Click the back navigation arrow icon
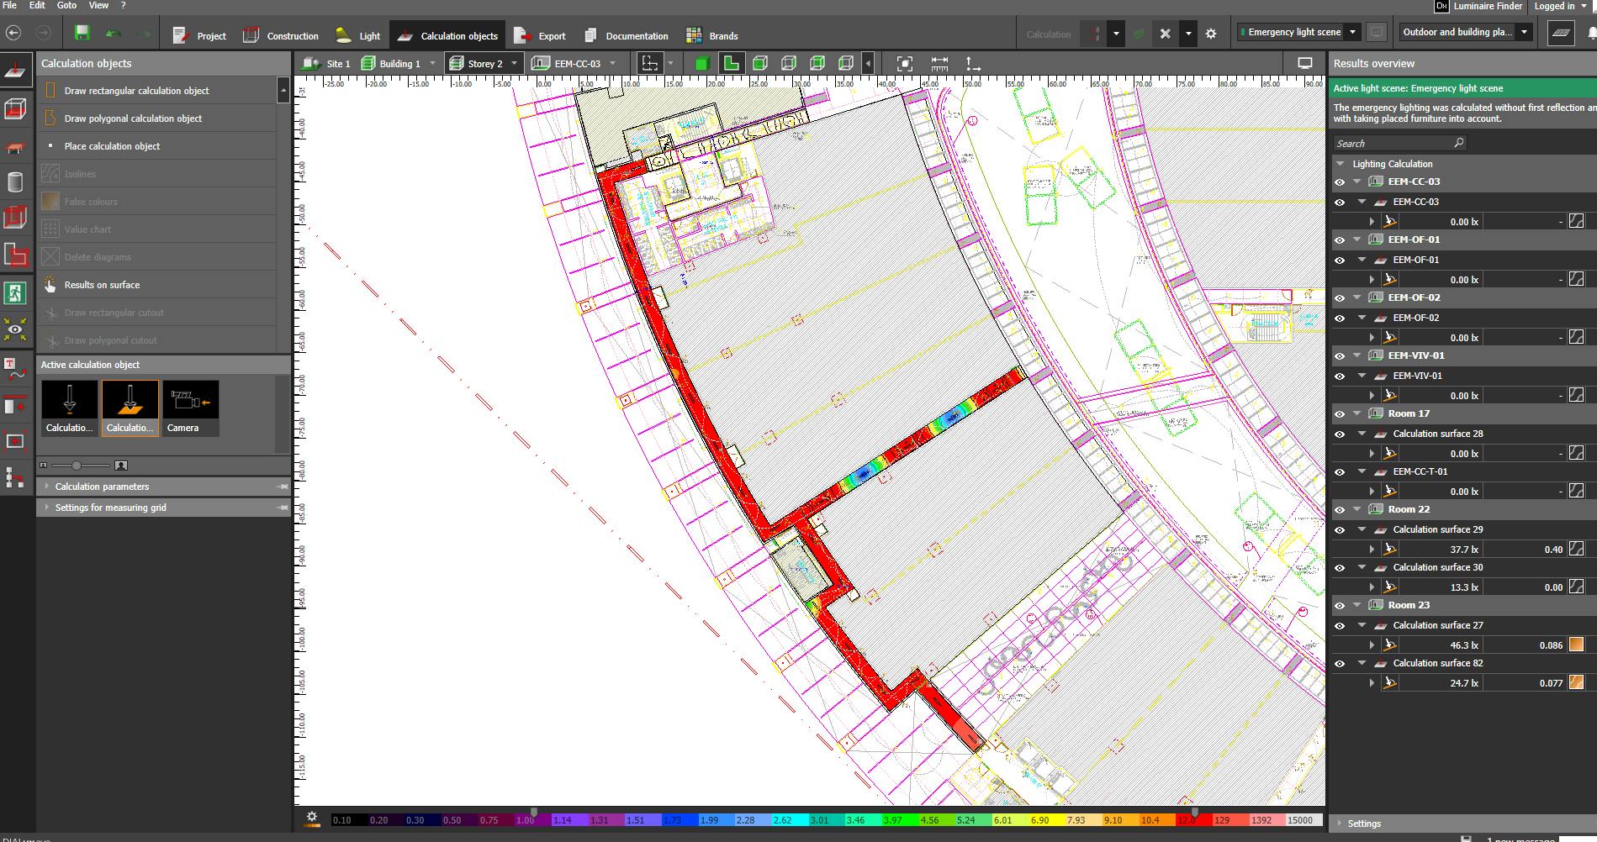The image size is (1597, 842). tap(13, 34)
